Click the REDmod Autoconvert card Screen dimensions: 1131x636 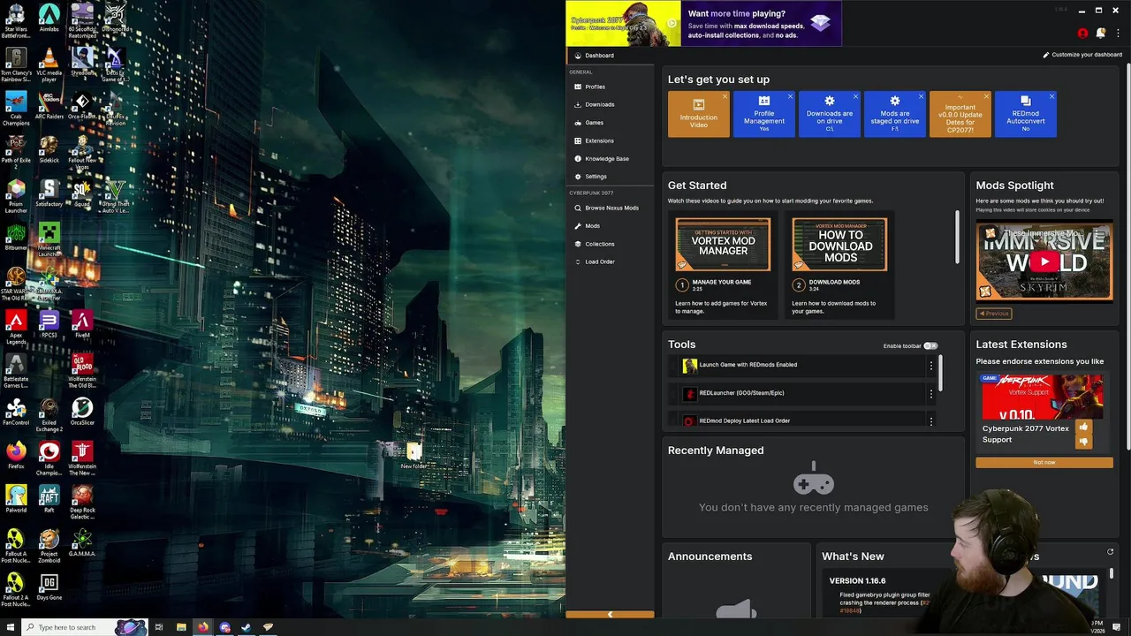[x=1025, y=114]
